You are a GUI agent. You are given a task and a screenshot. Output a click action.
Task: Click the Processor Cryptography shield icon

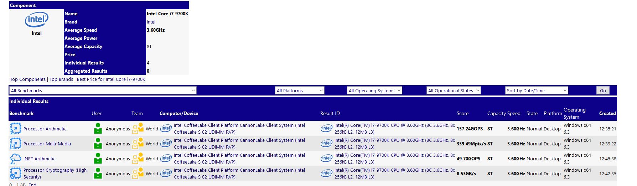tap(16, 174)
